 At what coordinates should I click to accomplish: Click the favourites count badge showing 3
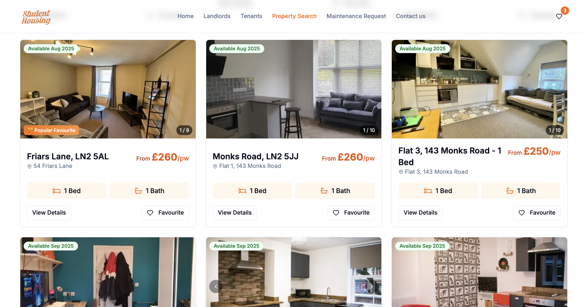pos(565,10)
